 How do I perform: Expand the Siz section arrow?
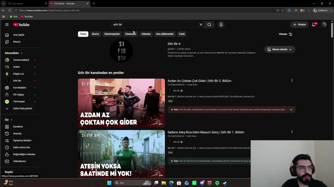coord(11,120)
